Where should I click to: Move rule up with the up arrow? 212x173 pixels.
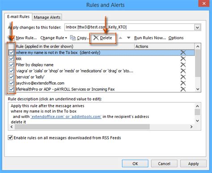(120, 38)
